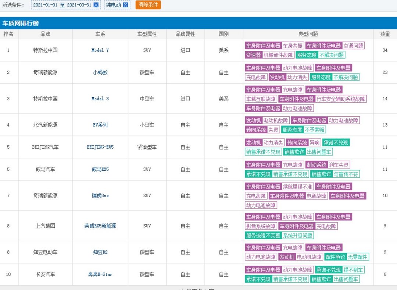The height and width of the screenshot is (290, 397).
Task: Click 北汽新能源 brand cell
Action: [x=45, y=125]
